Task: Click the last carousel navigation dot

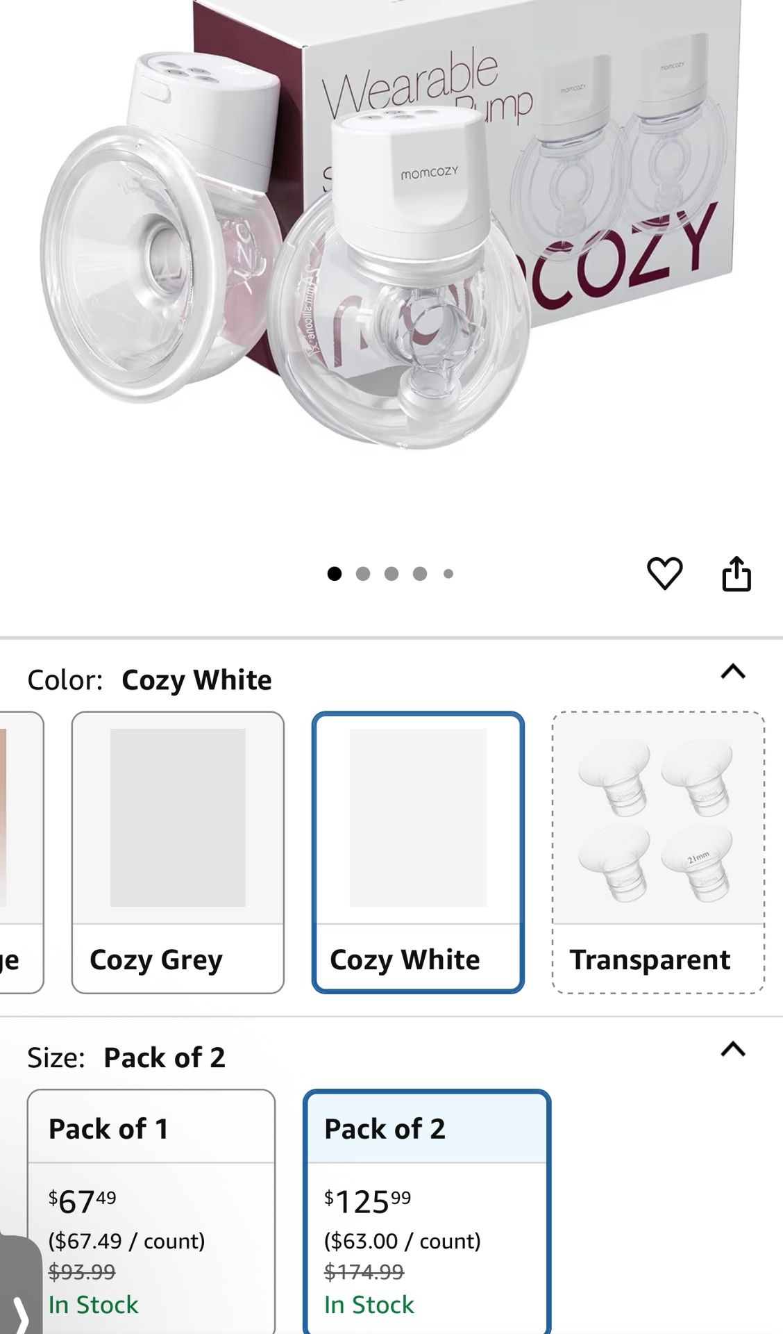Action: [447, 574]
